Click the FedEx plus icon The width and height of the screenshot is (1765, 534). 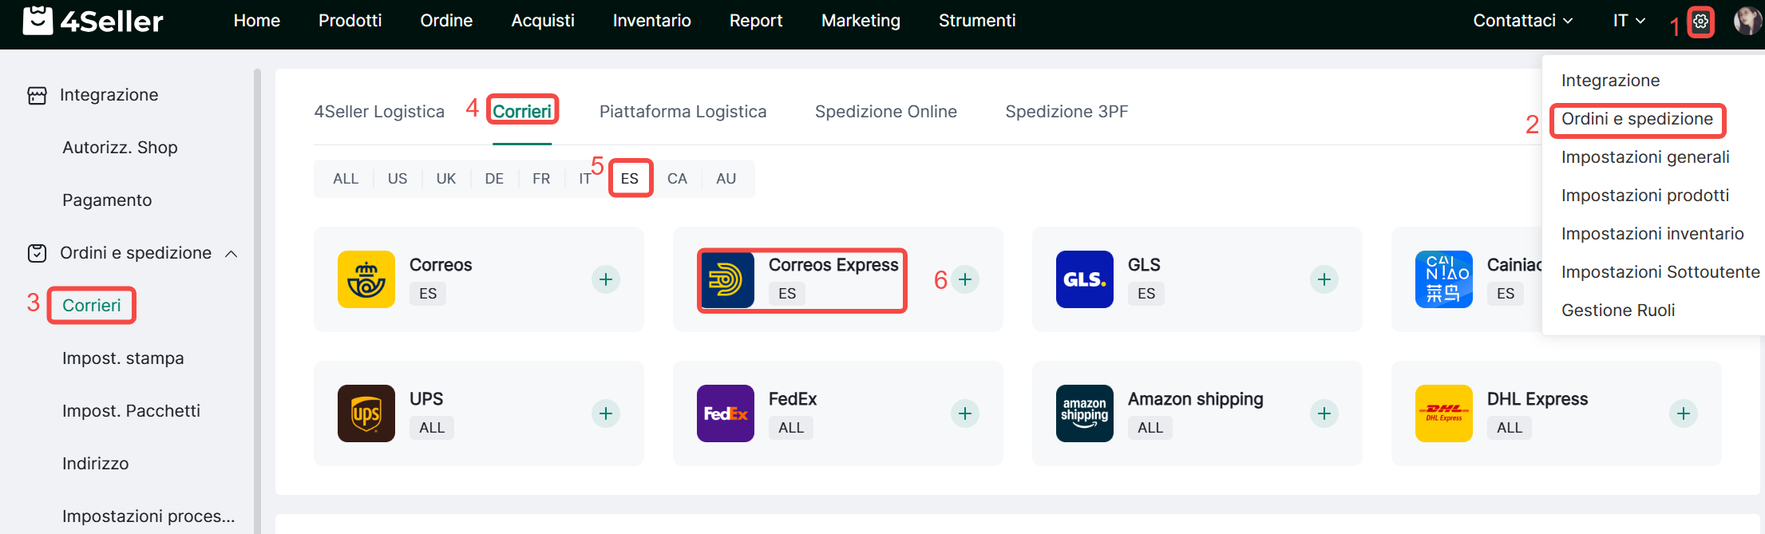(x=965, y=413)
